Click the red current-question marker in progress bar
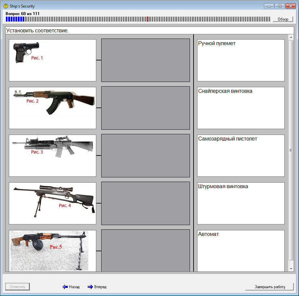This screenshot has height=296, width=299. [147, 19]
